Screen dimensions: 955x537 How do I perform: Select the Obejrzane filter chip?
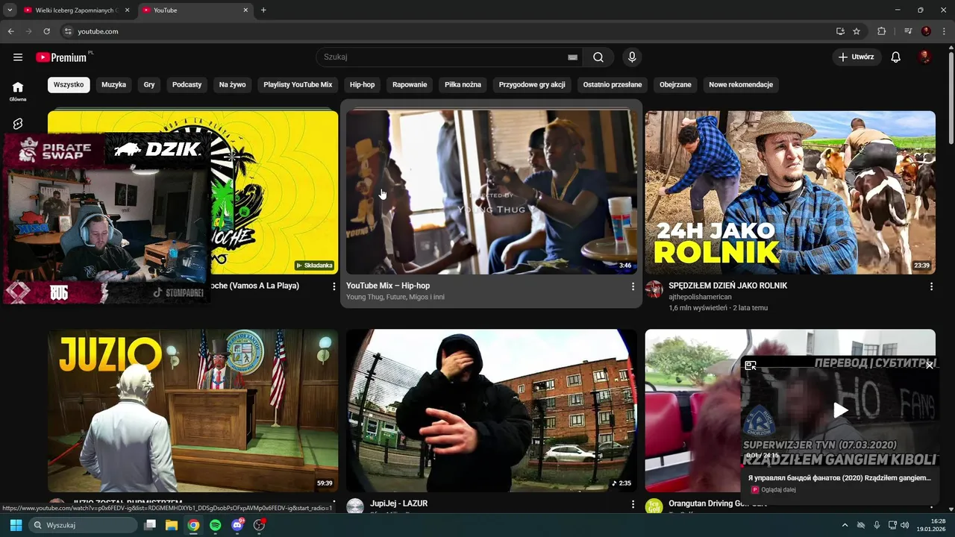click(676, 85)
